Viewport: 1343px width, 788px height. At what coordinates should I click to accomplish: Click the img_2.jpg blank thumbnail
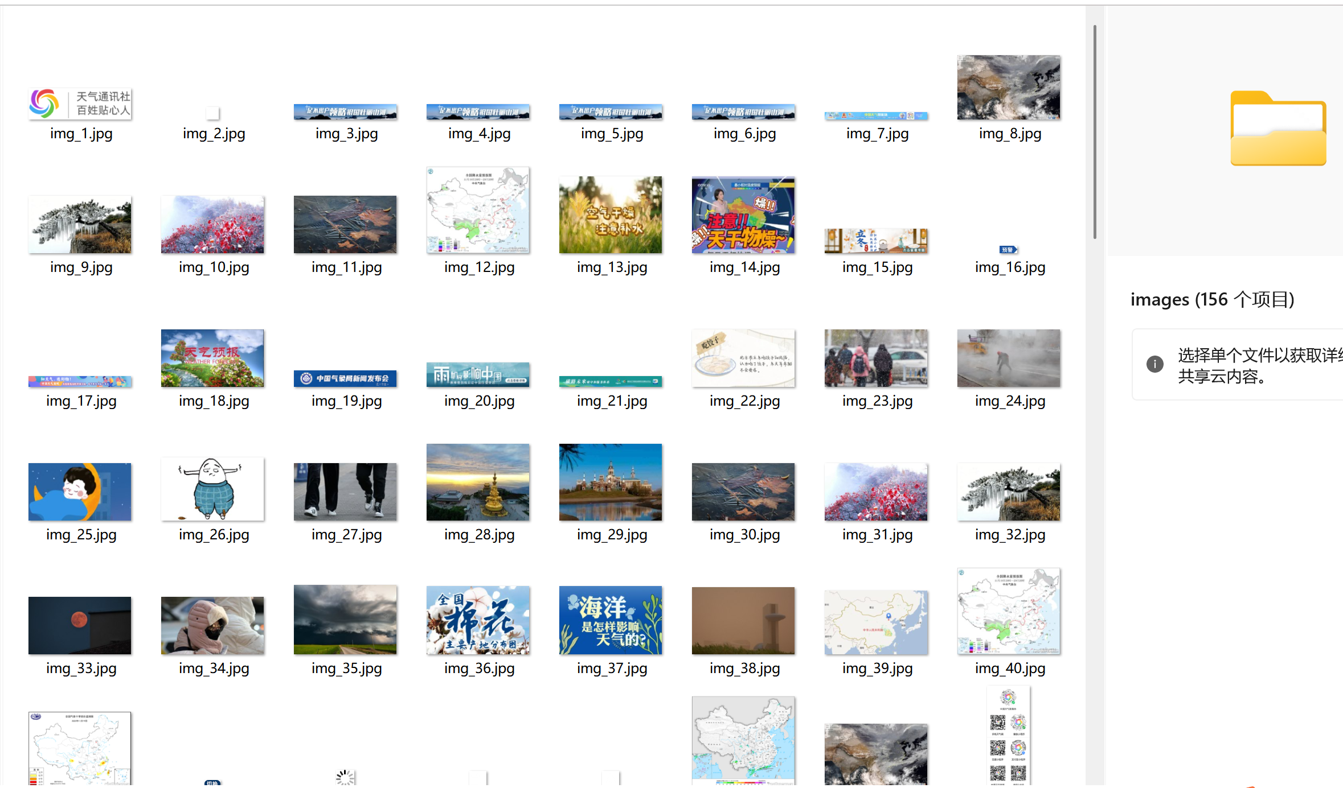pos(213,113)
